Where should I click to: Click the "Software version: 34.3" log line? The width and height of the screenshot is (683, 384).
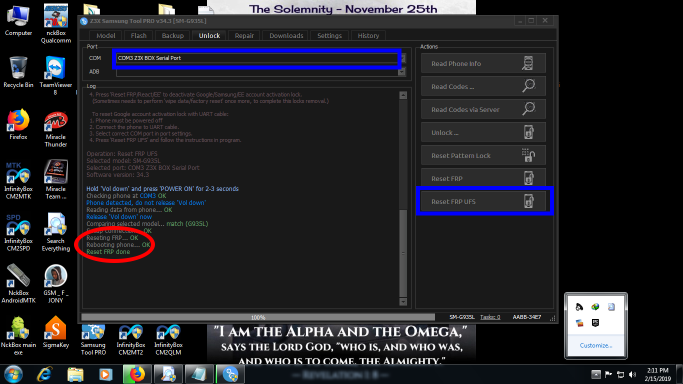117,175
